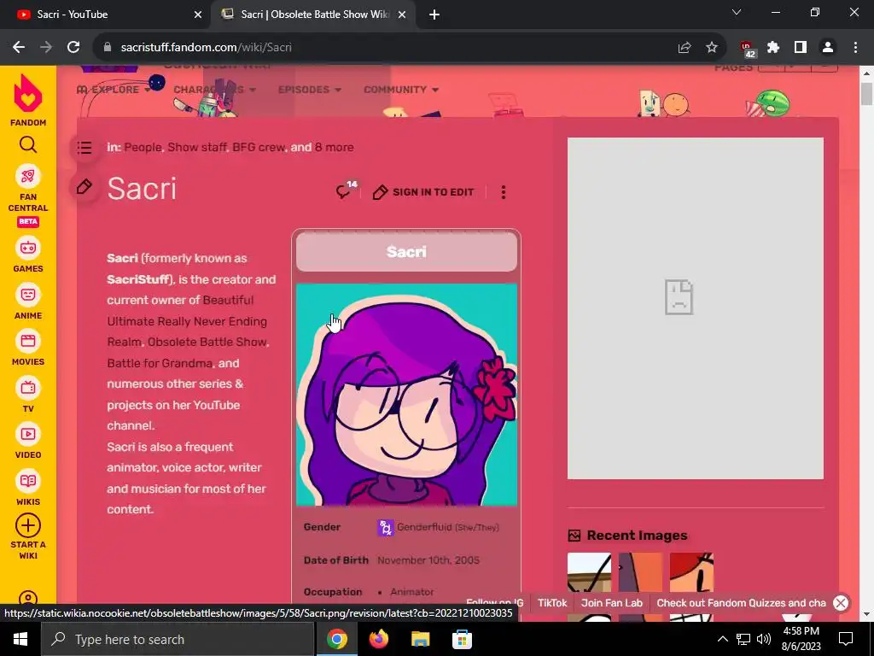Go back to previous page
The image size is (874, 656).
click(x=19, y=48)
